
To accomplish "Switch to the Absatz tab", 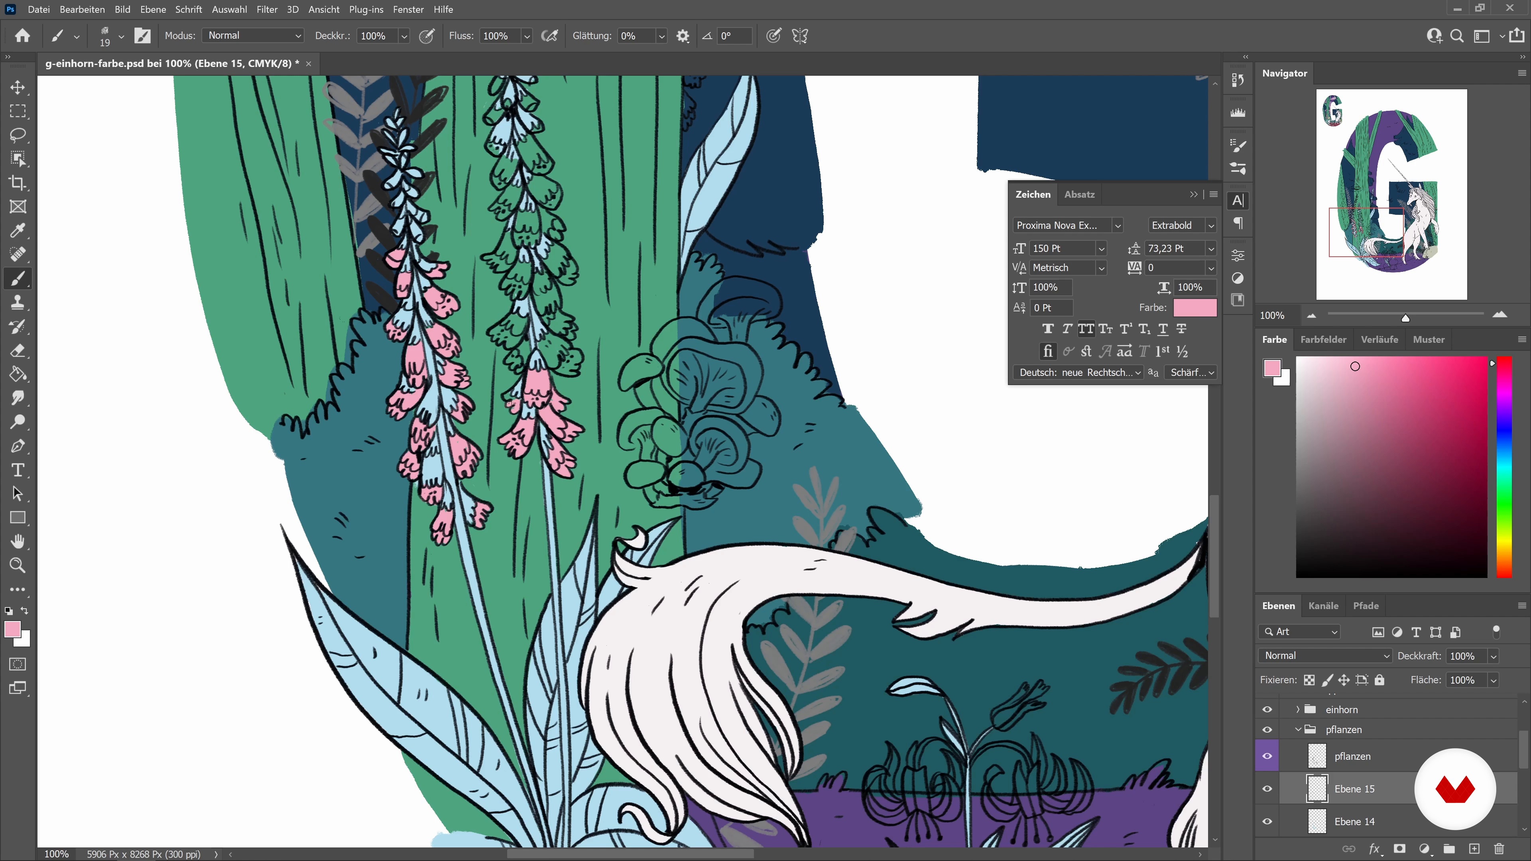I will tap(1079, 194).
